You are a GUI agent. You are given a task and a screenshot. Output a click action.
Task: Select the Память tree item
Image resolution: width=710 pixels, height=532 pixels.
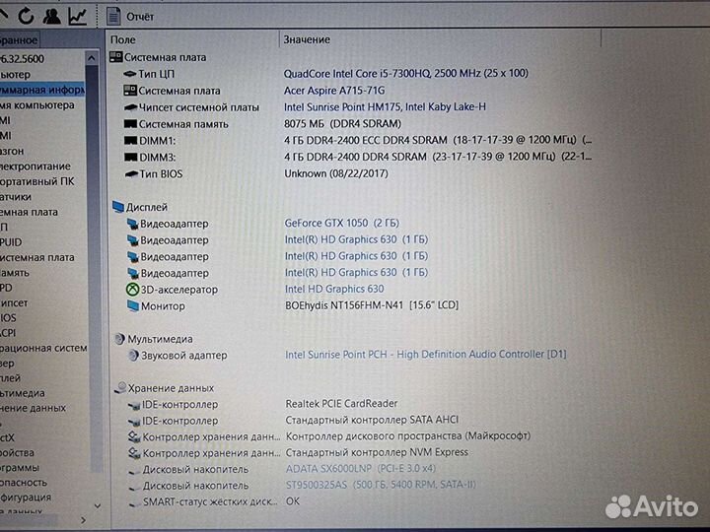pyautogui.click(x=15, y=273)
